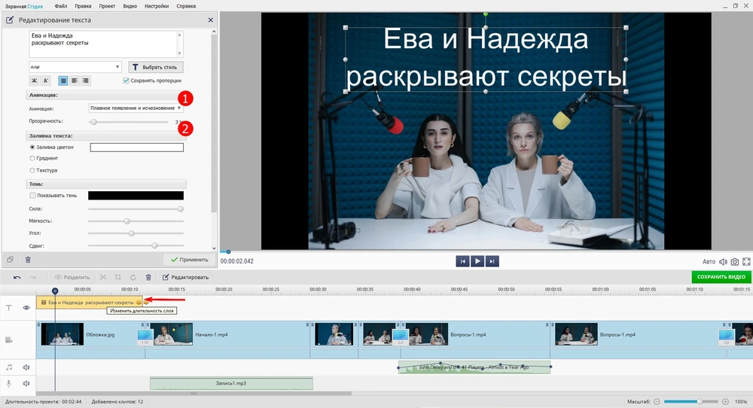
Task: Open the 'Настройки' menu
Action: [157, 5]
